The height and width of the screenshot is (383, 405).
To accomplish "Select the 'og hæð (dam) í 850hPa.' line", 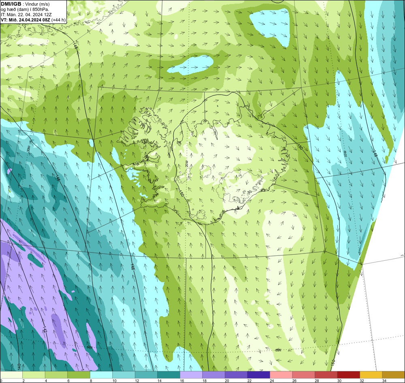I will click(x=25, y=9).
